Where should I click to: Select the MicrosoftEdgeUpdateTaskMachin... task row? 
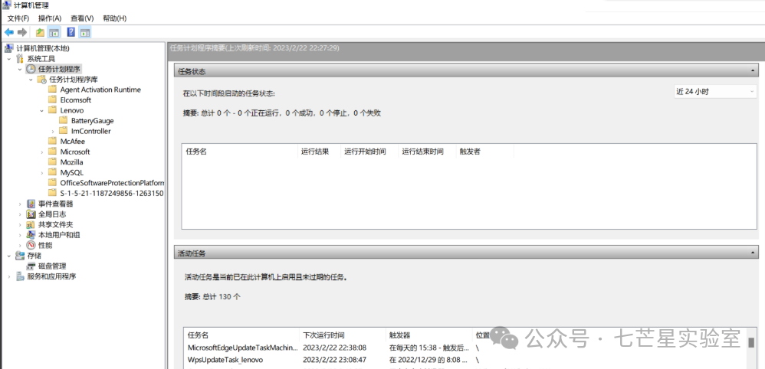point(466,348)
